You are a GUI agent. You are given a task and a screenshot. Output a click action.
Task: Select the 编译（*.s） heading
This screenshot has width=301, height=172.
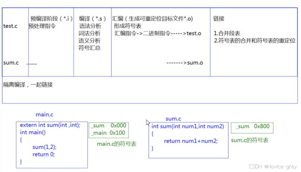92,19
